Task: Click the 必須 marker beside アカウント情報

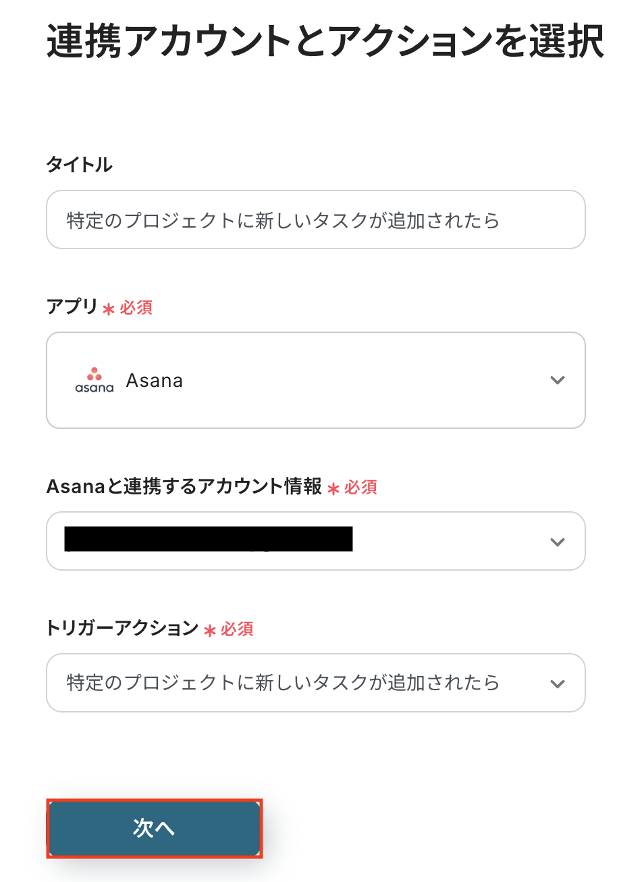Action: coord(361,488)
